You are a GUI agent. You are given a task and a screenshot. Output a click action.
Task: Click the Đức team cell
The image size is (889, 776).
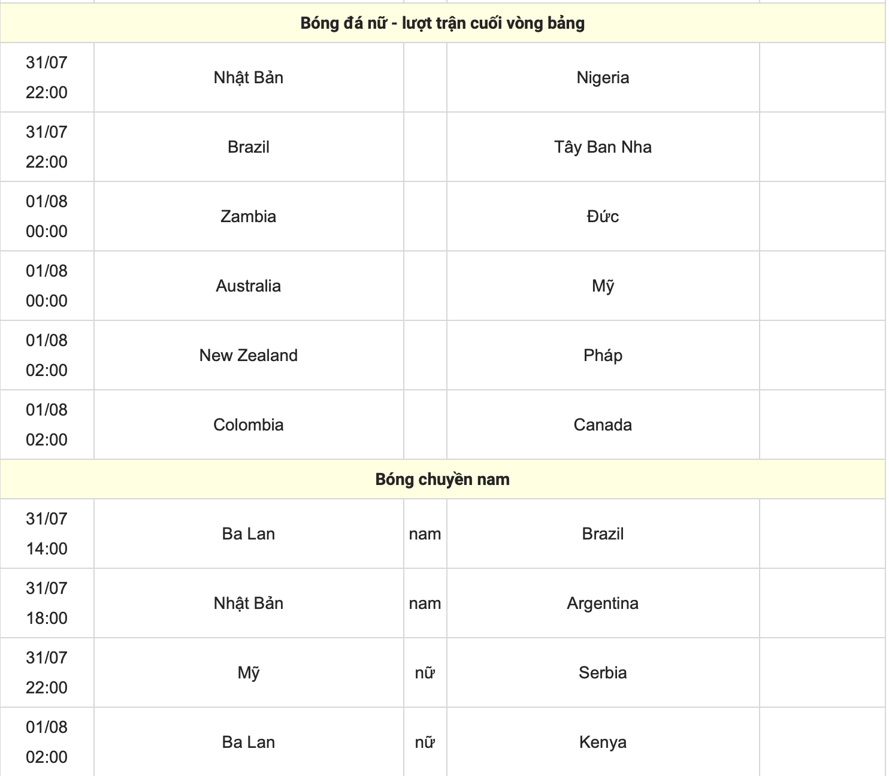pyautogui.click(x=603, y=216)
